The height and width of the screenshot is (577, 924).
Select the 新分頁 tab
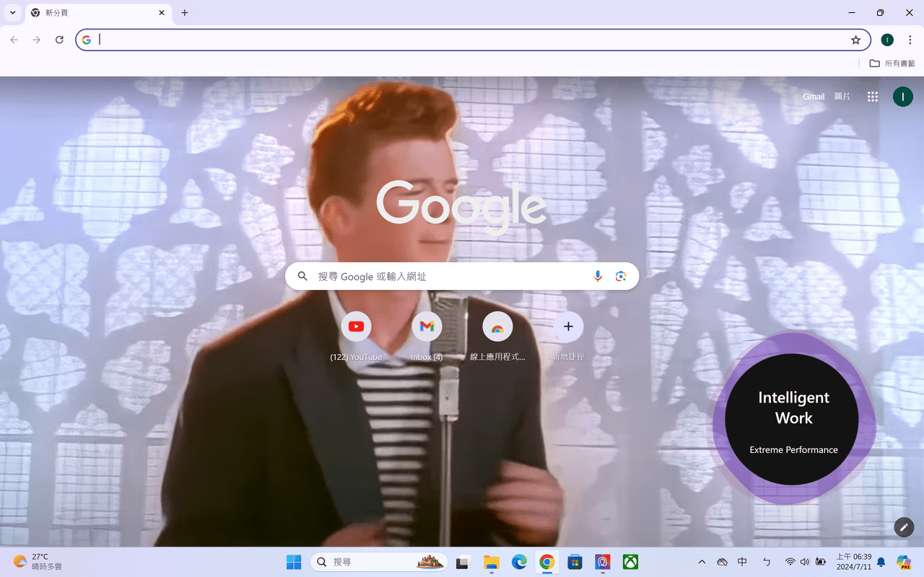coord(97,13)
